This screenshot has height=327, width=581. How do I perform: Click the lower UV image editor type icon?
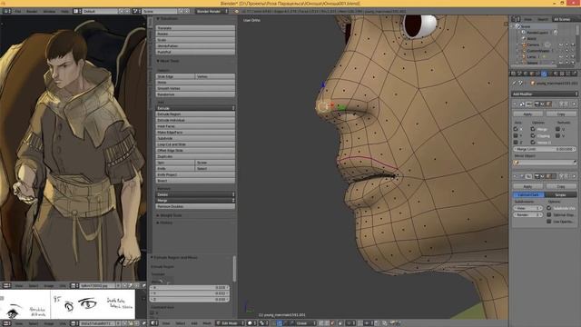click(x=6, y=323)
